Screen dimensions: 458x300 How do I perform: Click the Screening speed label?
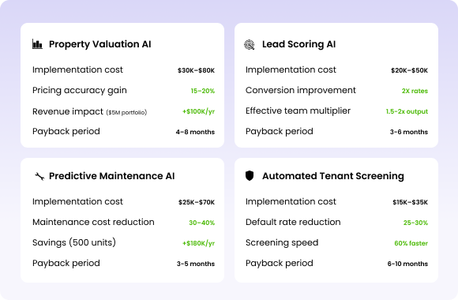point(282,242)
